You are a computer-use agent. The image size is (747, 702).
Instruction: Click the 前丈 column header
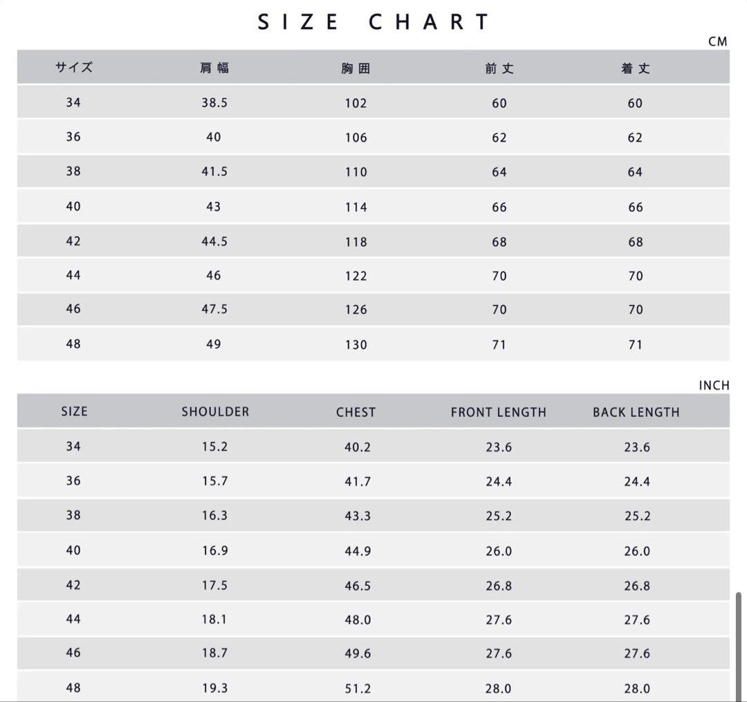[499, 68]
